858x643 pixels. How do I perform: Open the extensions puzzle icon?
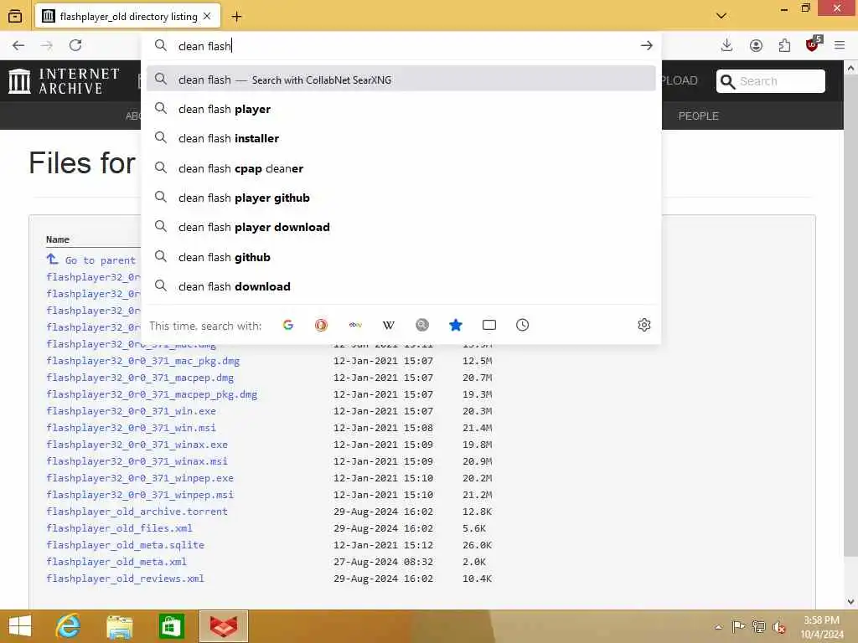pyautogui.click(x=784, y=45)
